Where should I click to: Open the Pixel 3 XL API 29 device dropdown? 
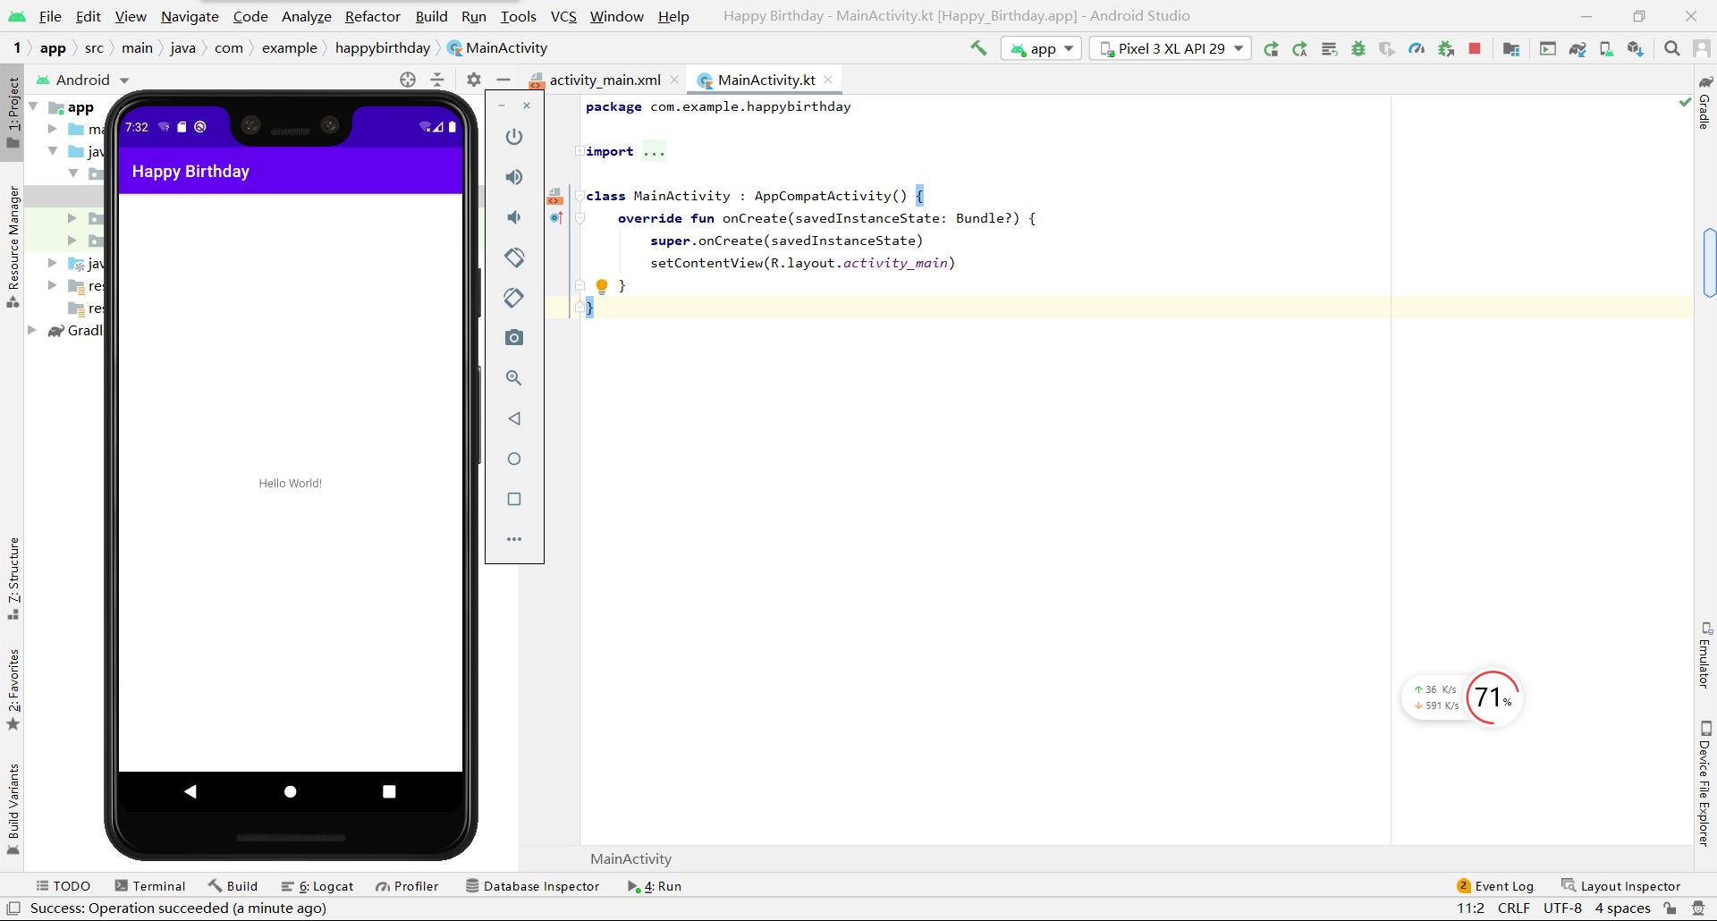point(1171,48)
